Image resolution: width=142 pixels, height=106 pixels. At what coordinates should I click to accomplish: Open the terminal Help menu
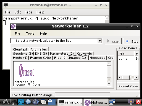40,12
